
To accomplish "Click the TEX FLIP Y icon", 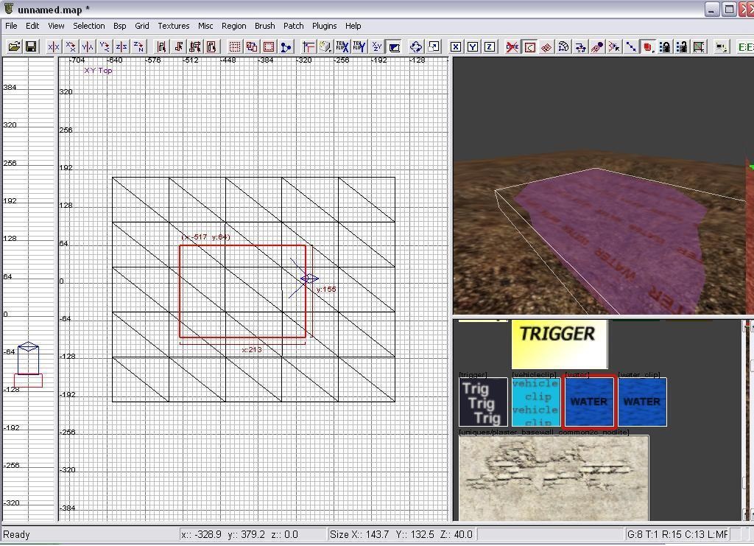I will coord(359,46).
